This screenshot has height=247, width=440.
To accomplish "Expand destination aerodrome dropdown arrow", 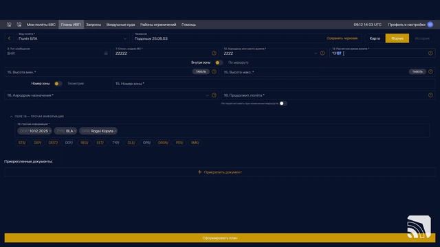I will [x=208, y=95].
